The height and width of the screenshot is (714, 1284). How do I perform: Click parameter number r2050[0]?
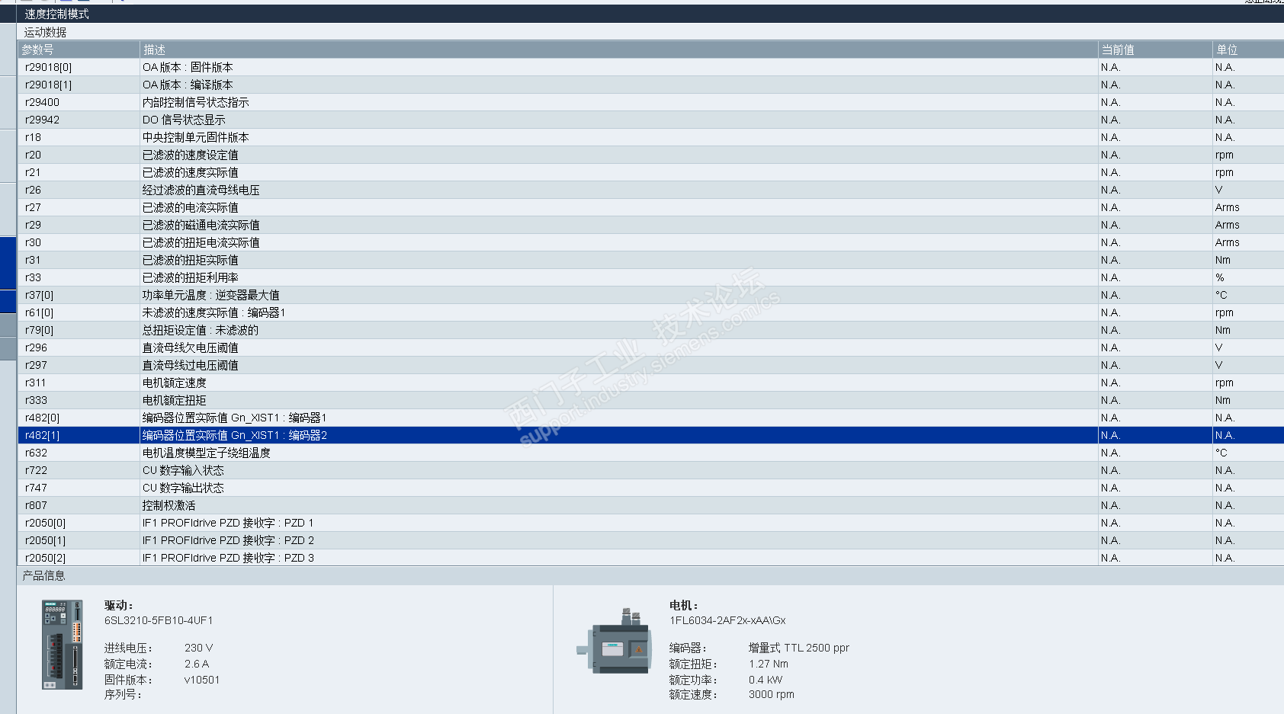tap(45, 523)
